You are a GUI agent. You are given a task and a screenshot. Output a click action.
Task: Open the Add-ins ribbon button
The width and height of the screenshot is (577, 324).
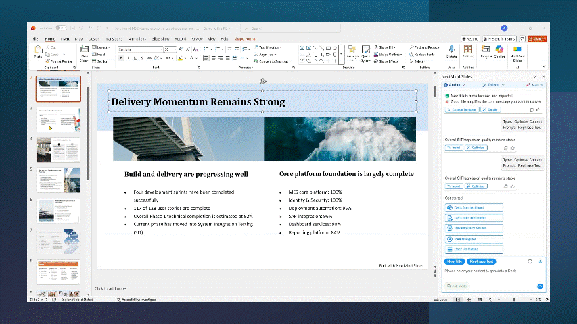[467, 52]
